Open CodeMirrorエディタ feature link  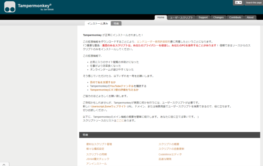pos(170,155)
